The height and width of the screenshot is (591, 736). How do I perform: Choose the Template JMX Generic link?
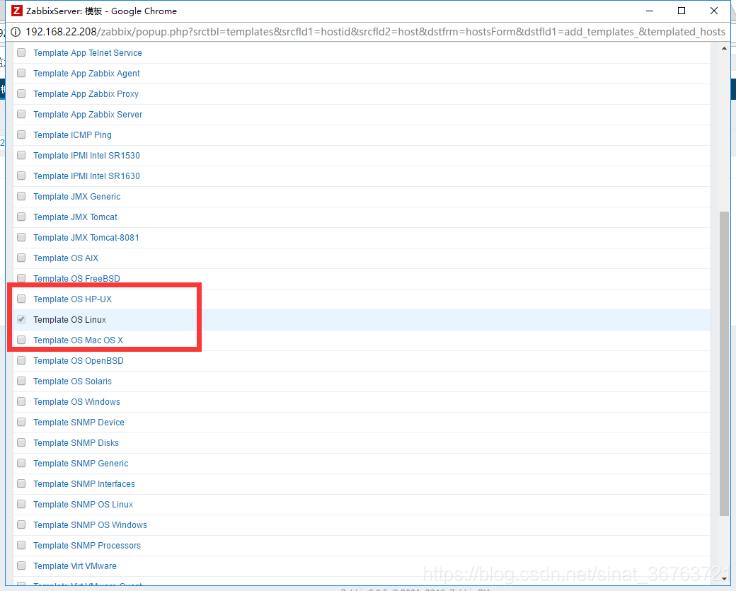[77, 197]
